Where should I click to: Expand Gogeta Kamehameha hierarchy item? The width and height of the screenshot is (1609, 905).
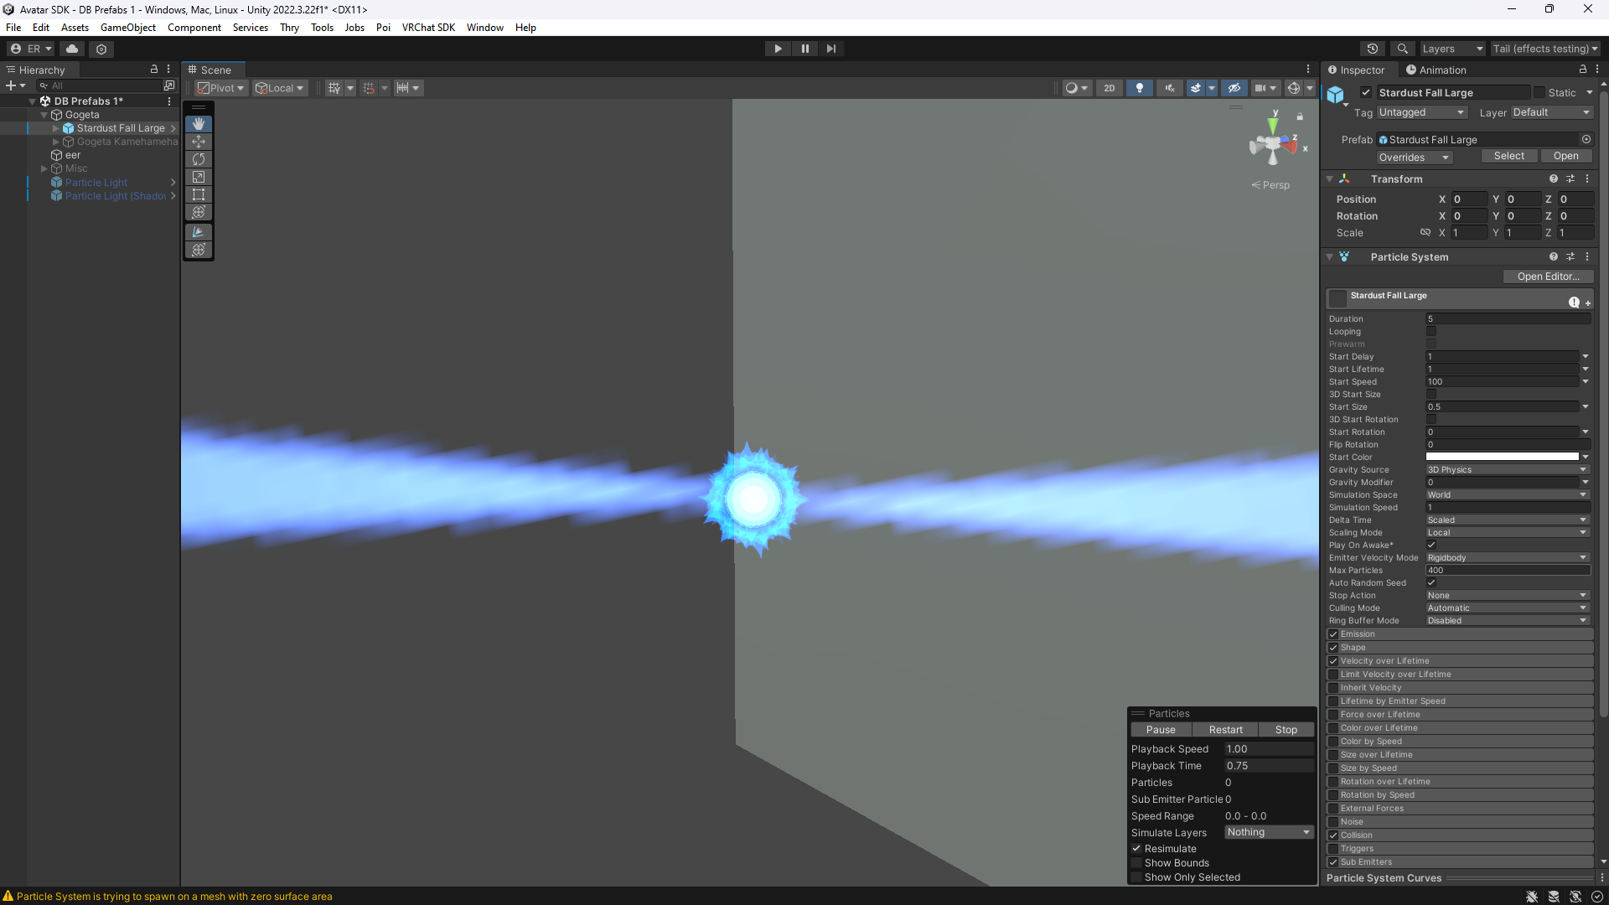pos(56,142)
